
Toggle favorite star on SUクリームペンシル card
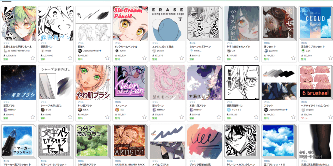(x=144, y=58)
